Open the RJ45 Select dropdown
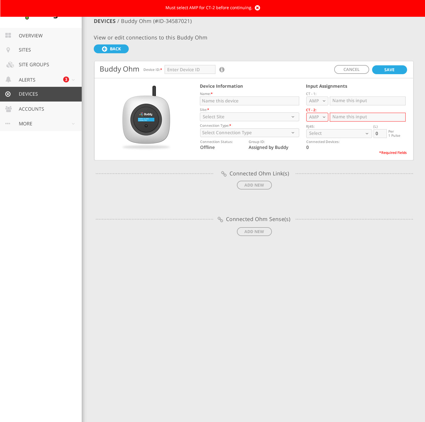Screen dimensions: 425x422 [339, 134]
